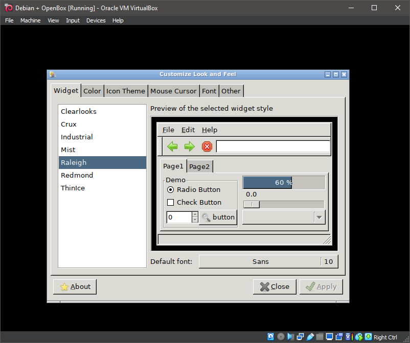410x343 pixels.
Task: Switch to the Page2 tab
Action: [x=200, y=166]
